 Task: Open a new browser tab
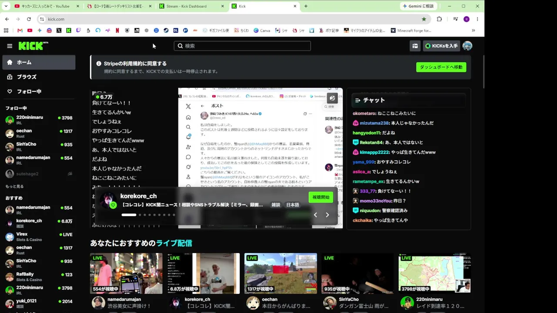tap(306, 6)
